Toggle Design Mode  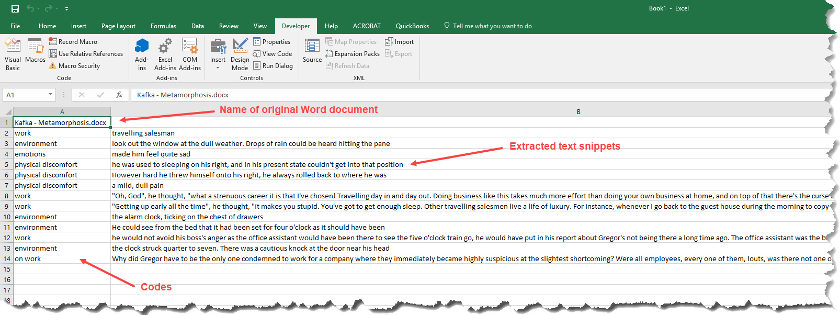[240, 54]
